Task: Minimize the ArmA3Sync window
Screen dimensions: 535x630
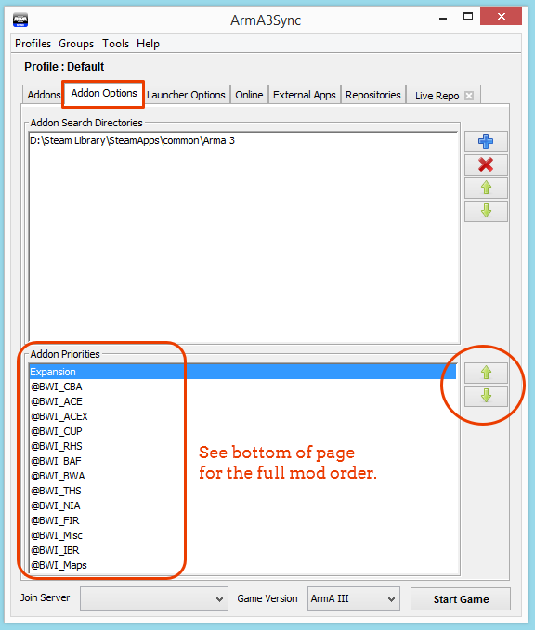Action: (443, 17)
